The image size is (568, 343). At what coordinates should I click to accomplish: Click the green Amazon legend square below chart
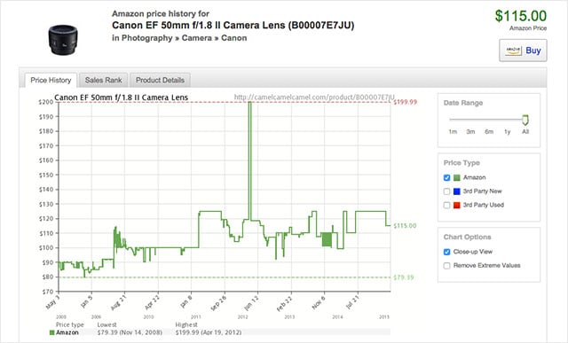coord(51,332)
